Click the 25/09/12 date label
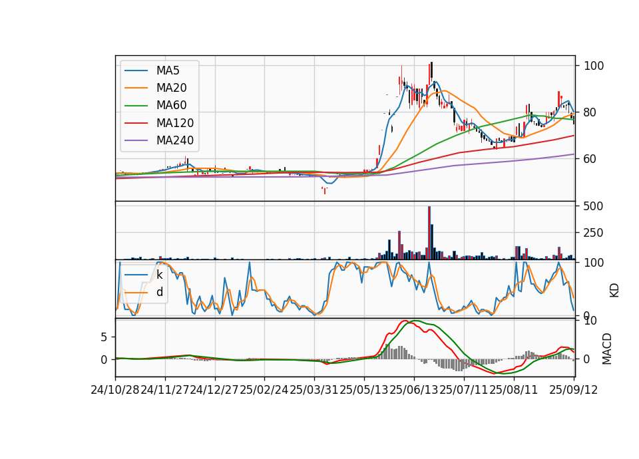 pyautogui.click(x=573, y=390)
